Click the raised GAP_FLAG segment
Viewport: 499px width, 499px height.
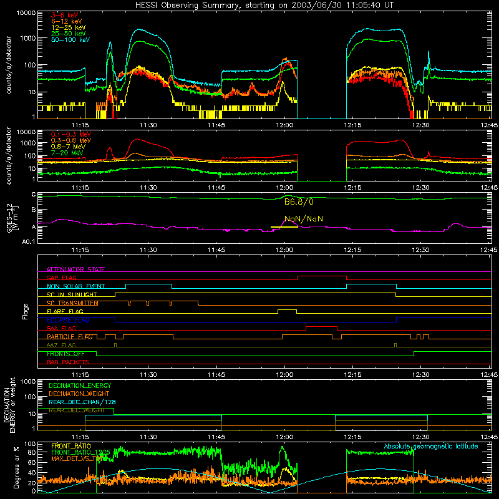(322, 276)
